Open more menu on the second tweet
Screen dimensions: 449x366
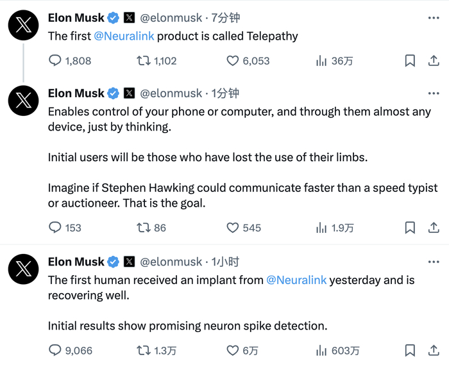pyautogui.click(x=434, y=93)
